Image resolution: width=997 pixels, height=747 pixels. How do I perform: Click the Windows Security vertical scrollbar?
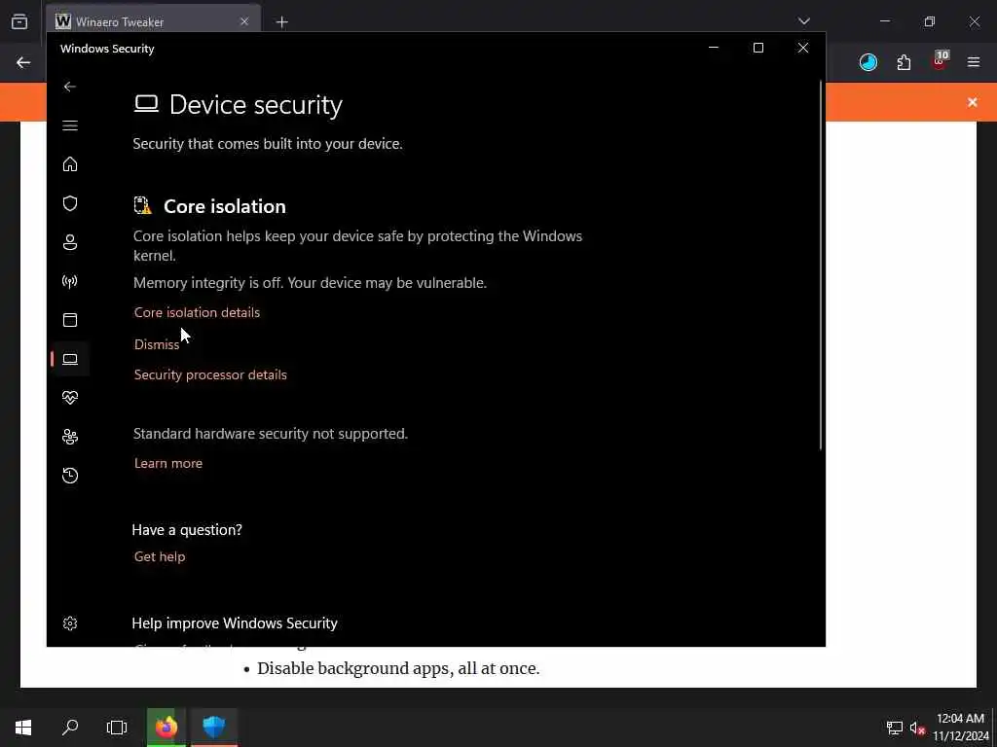(820, 266)
